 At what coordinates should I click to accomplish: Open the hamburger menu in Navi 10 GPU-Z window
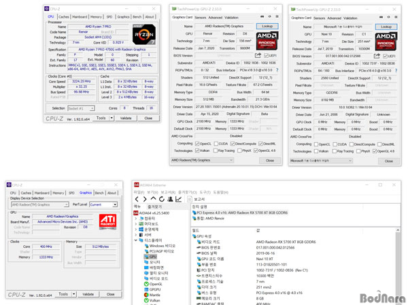[x=396, y=17]
